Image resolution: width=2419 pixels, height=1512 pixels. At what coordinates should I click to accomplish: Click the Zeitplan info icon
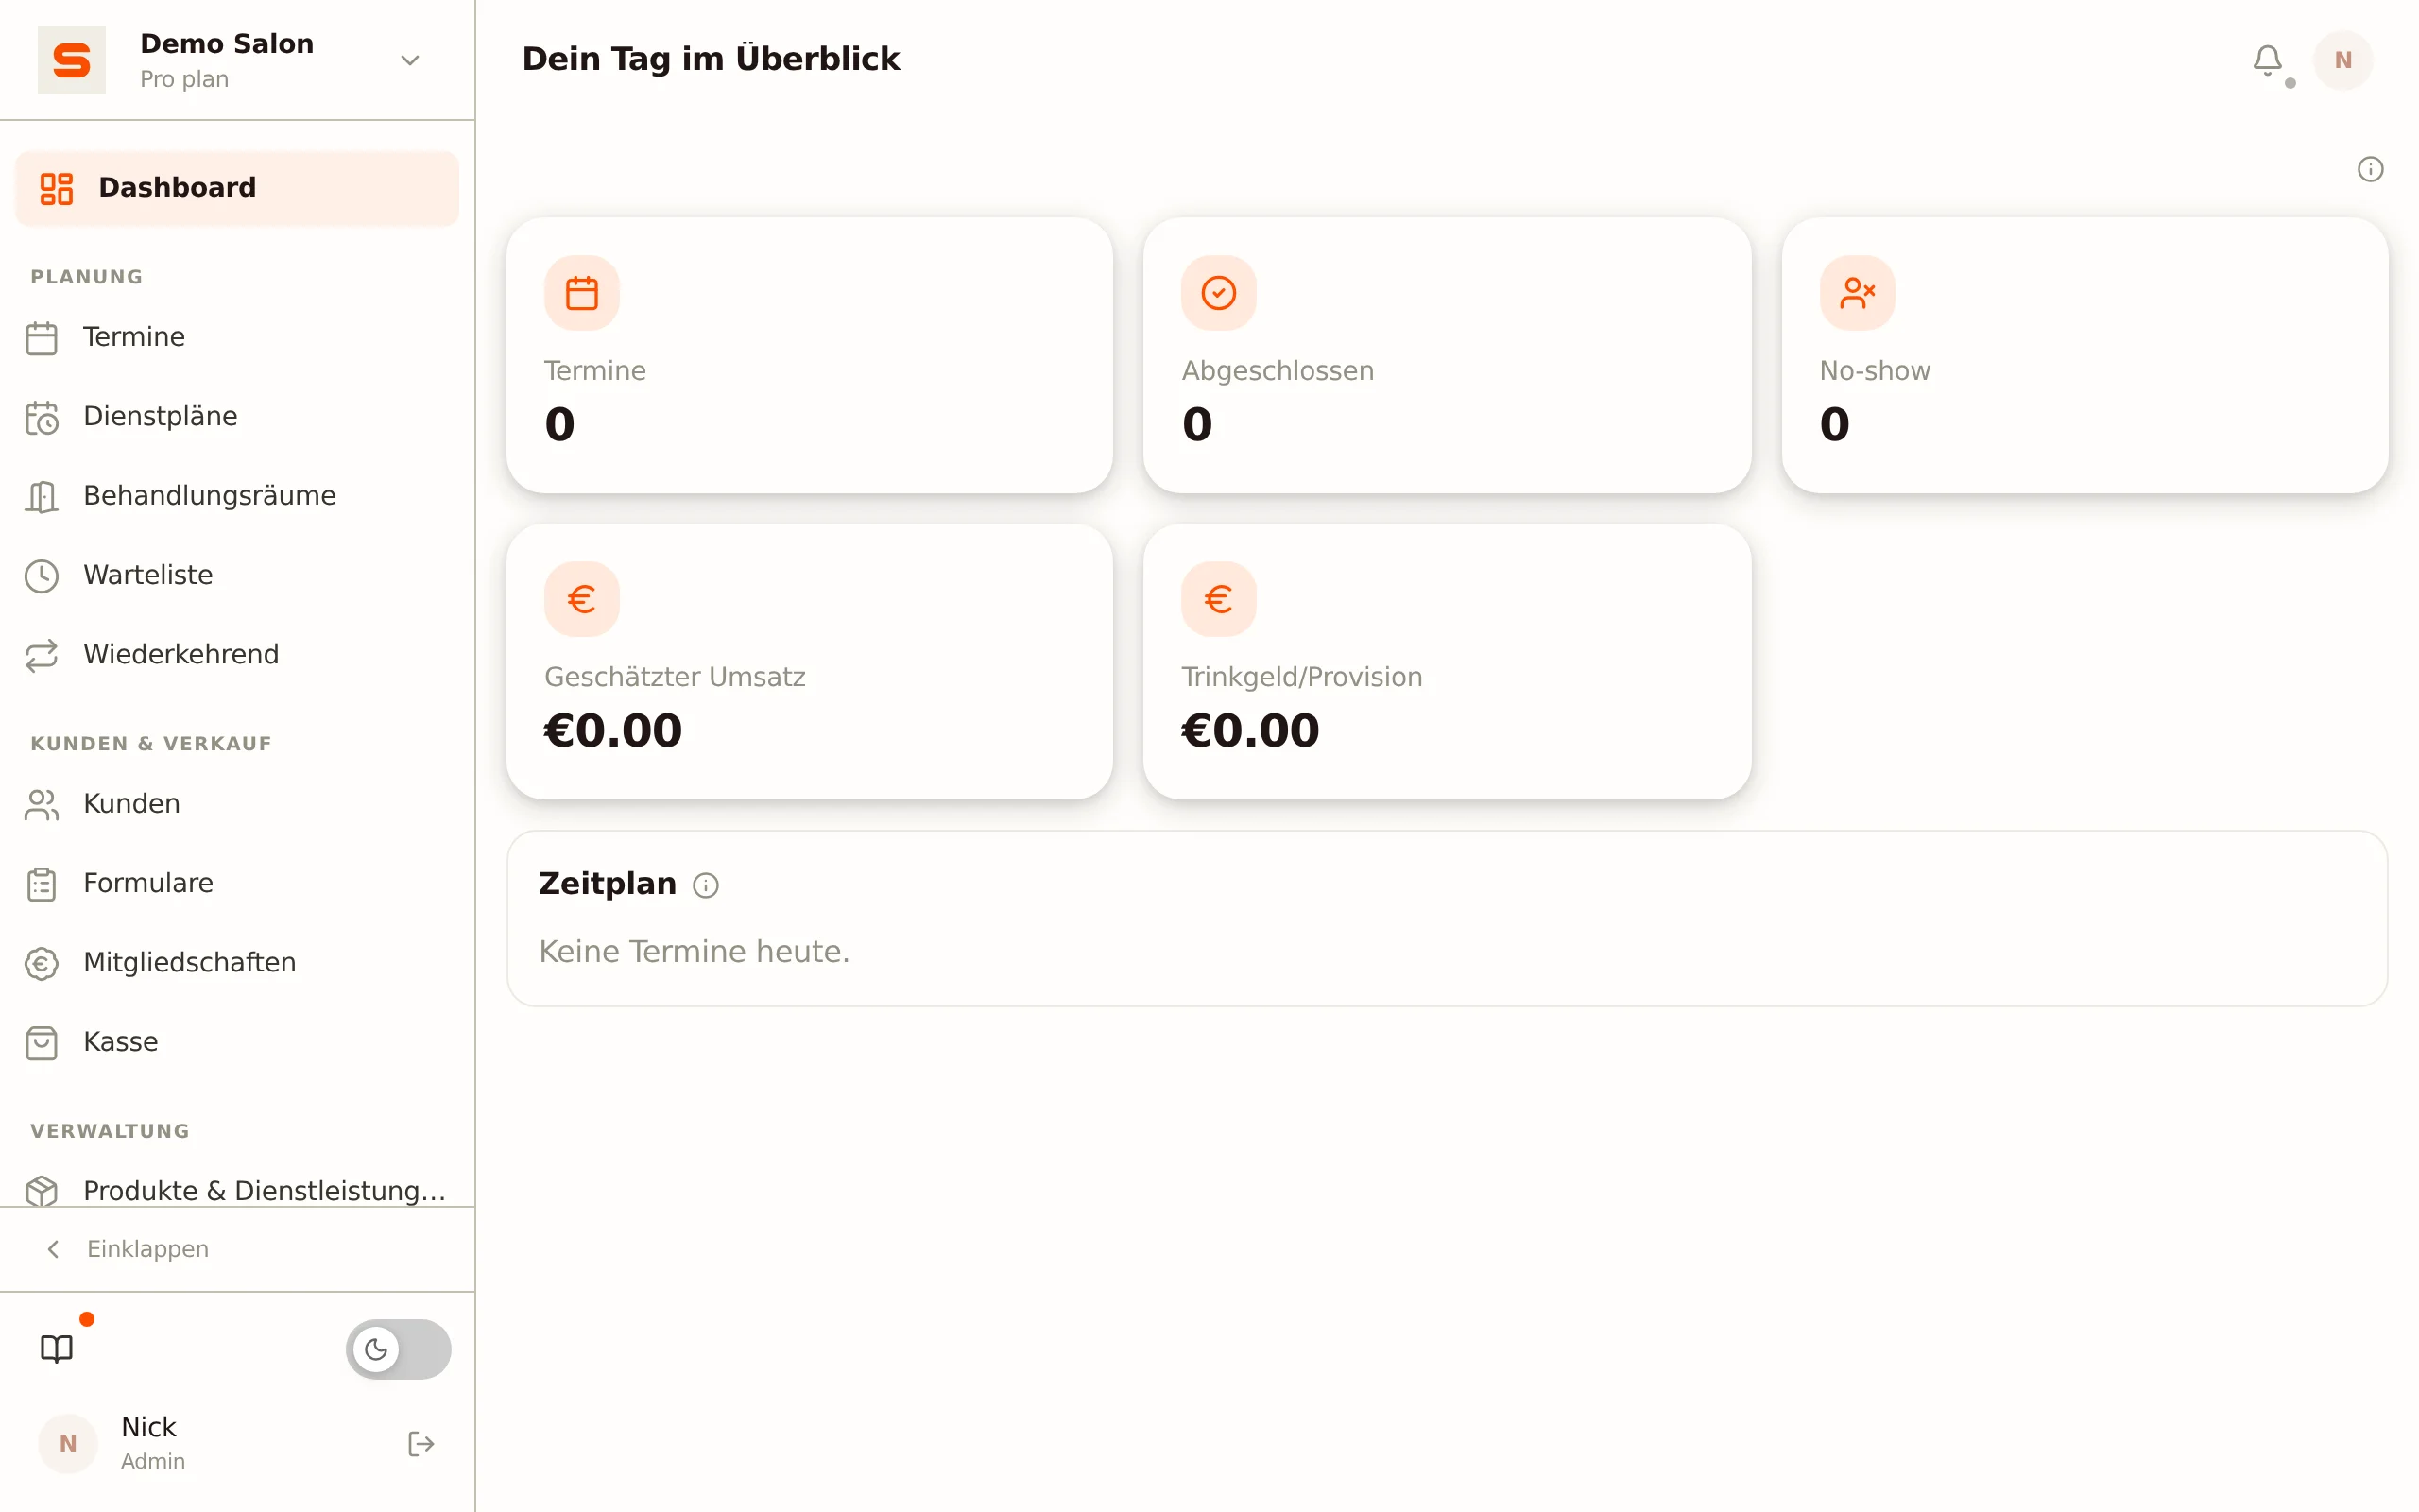[706, 885]
